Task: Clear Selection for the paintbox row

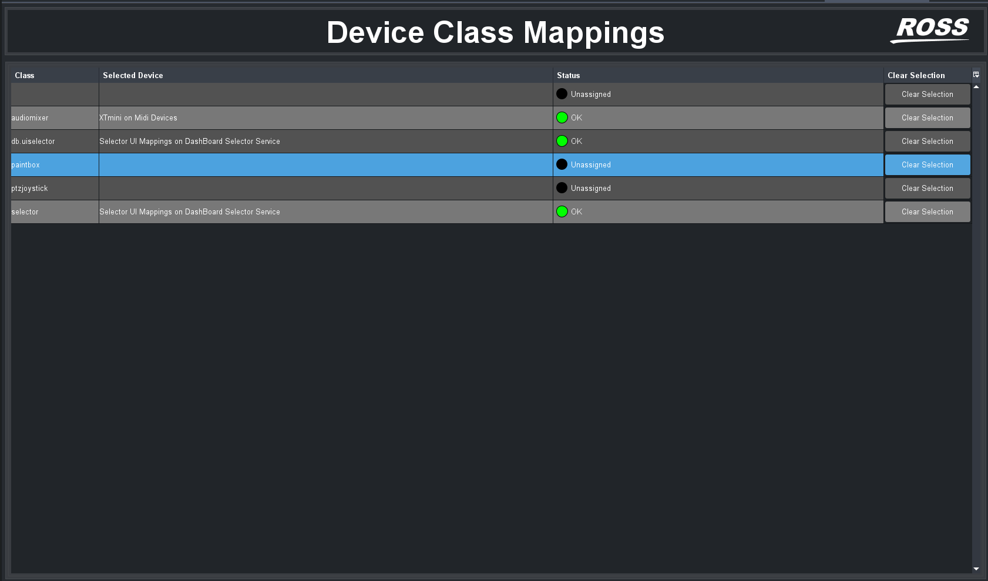Action: (x=927, y=164)
